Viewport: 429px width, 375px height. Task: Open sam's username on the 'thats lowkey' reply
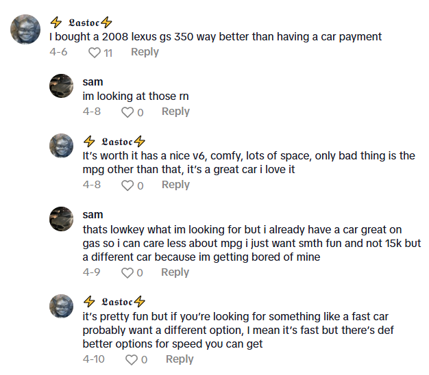point(93,215)
